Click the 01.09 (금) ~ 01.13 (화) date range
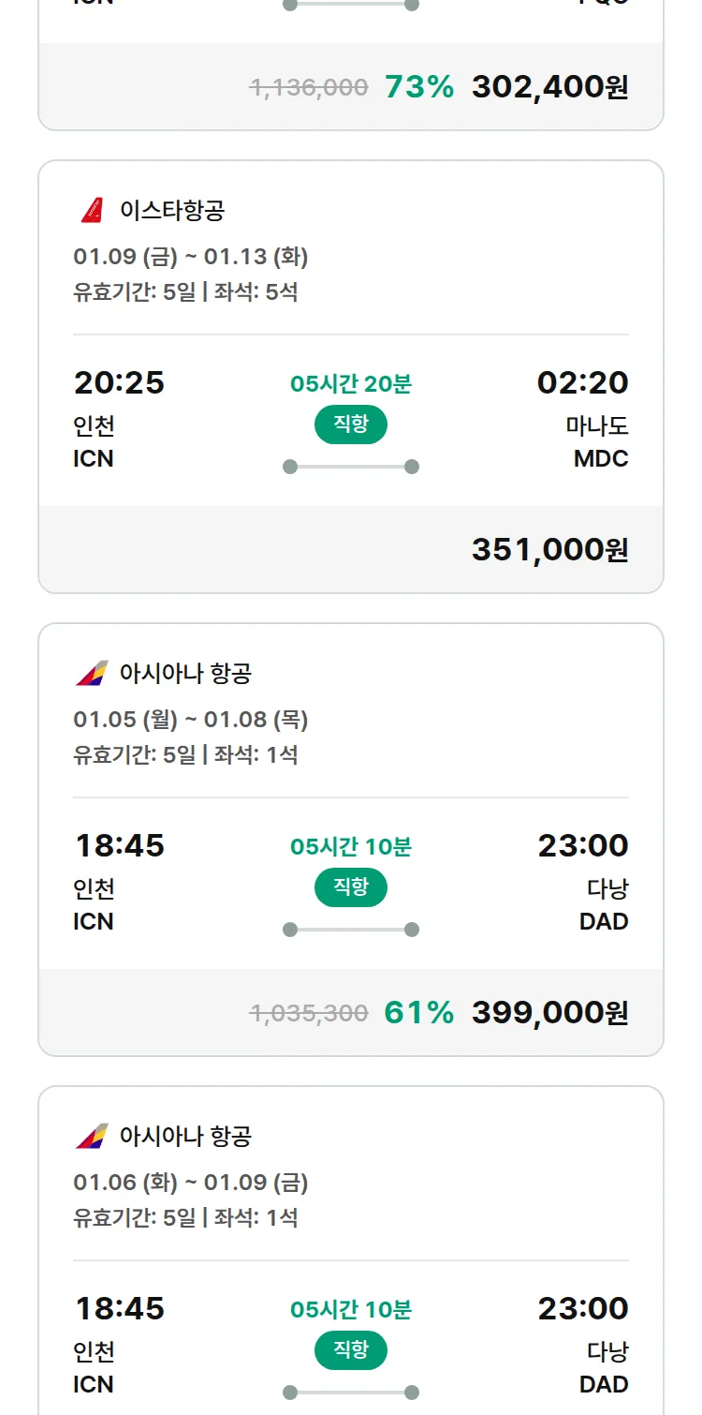Screen dimensions: 702x1415 click(x=191, y=256)
